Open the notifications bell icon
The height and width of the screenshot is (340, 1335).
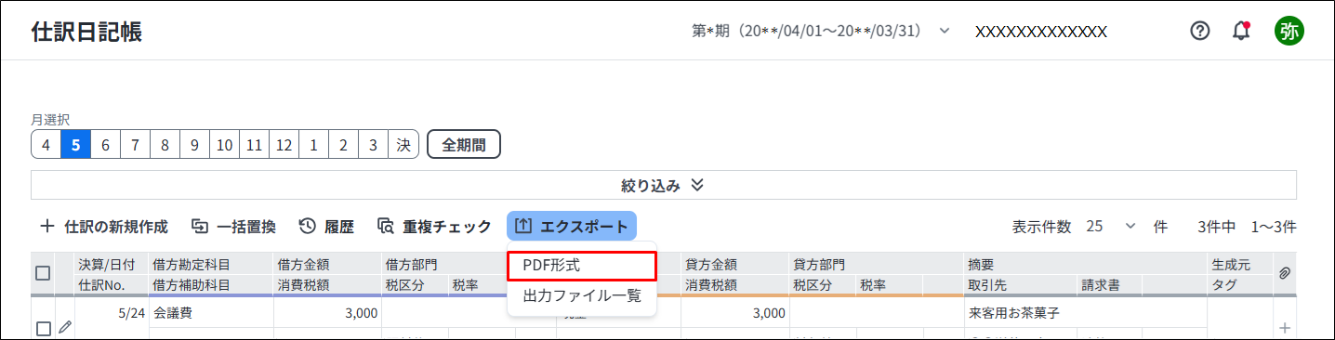click(1241, 31)
